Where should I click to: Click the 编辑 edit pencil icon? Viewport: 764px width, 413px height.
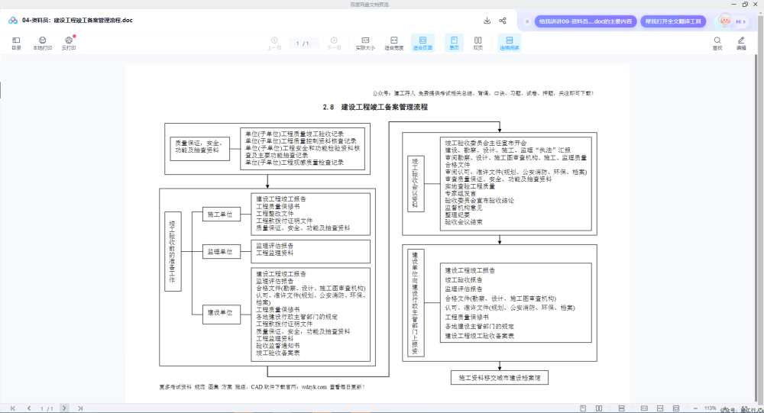click(741, 43)
